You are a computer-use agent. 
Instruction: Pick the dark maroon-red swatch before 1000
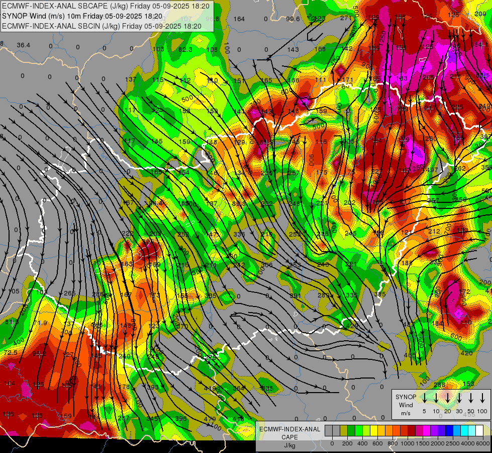(x=412, y=430)
